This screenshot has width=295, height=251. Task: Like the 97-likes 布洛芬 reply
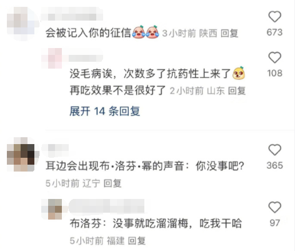click(x=275, y=207)
